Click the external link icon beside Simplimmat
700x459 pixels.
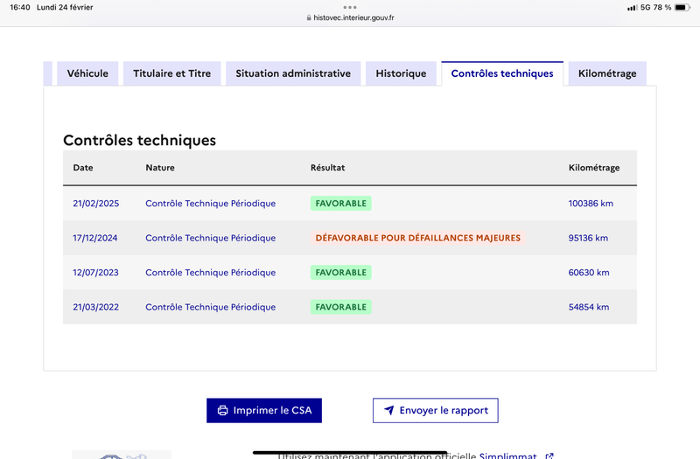(549, 456)
